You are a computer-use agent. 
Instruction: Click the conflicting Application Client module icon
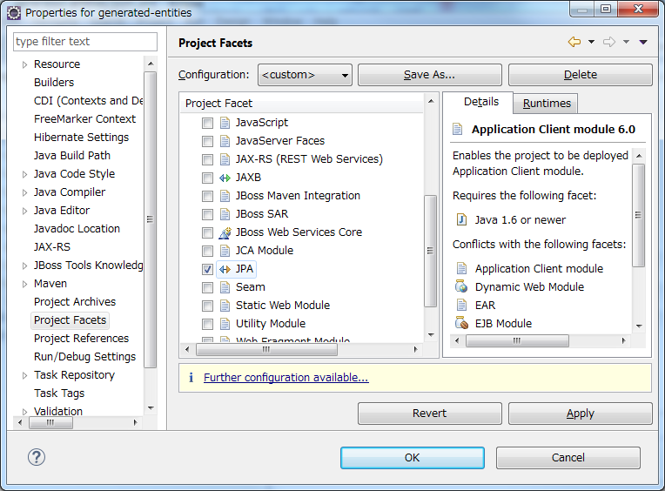[461, 268]
